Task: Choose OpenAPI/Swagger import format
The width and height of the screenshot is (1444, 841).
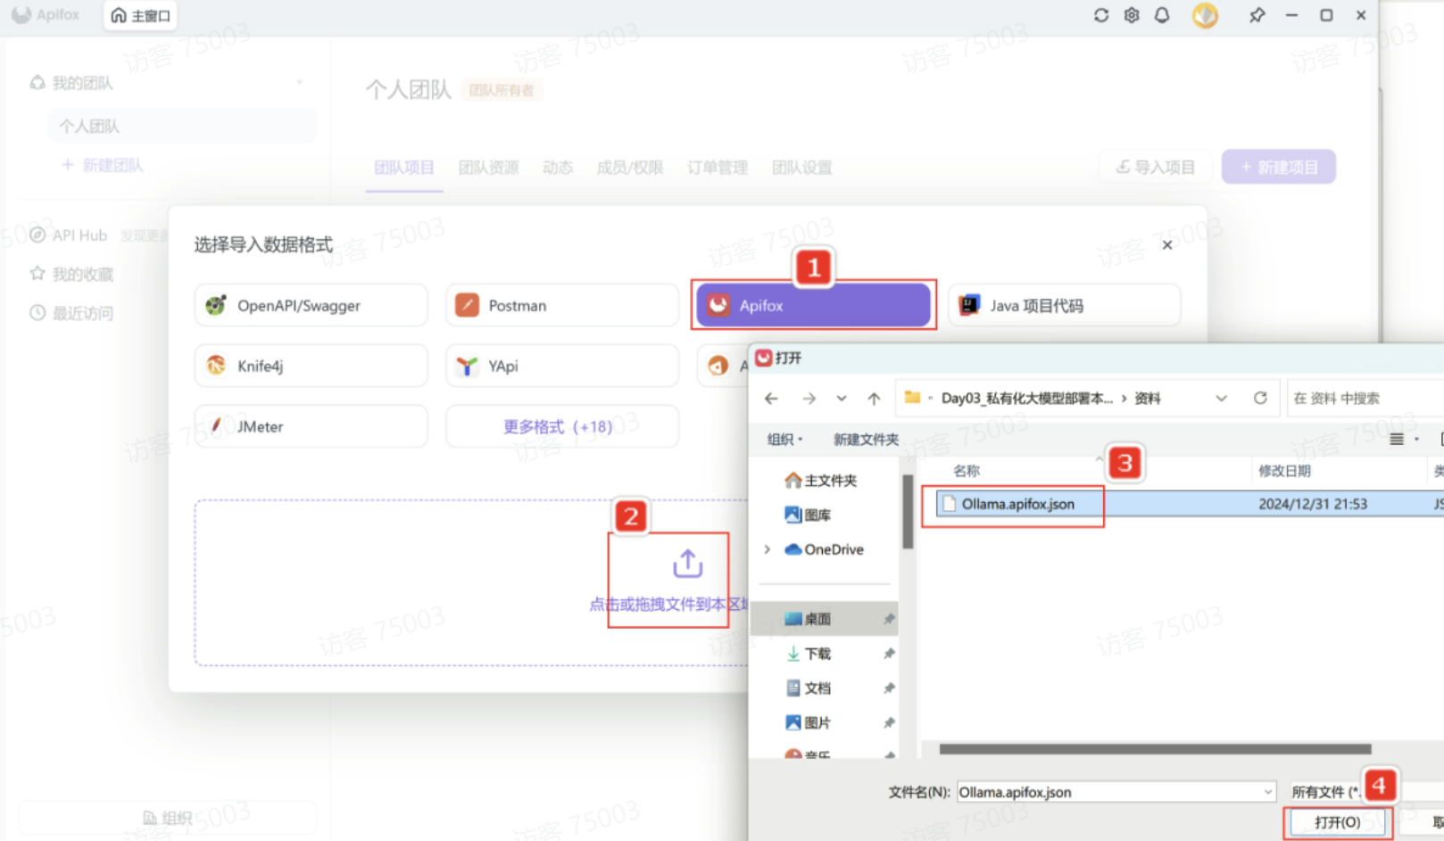Action: point(311,305)
